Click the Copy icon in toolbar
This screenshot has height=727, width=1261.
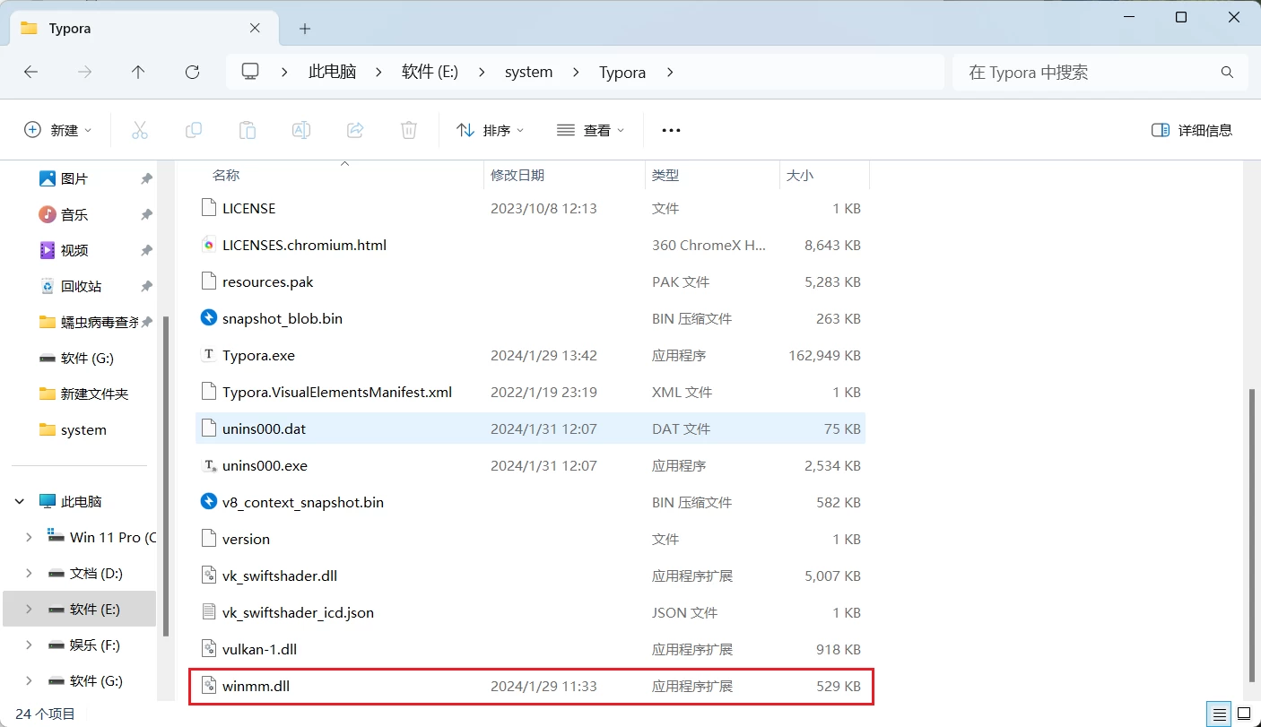pyautogui.click(x=193, y=130)
